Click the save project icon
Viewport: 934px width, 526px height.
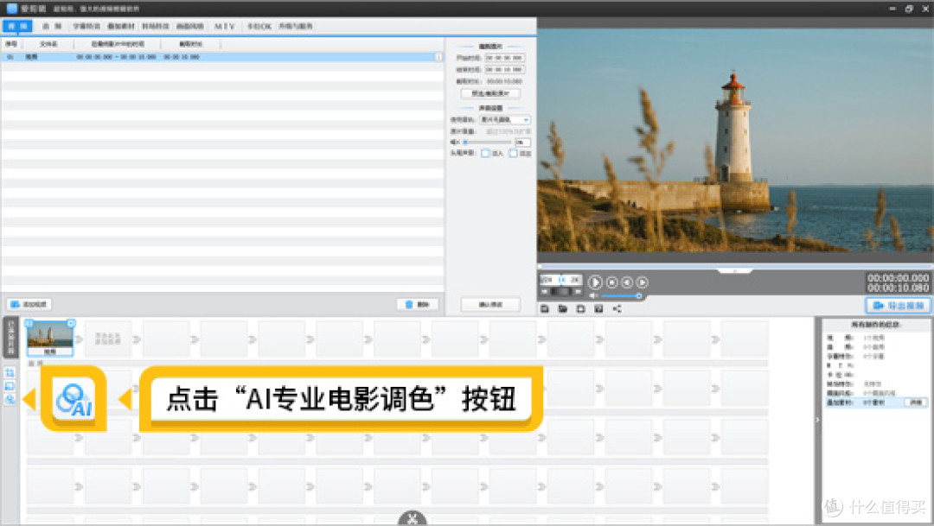coord(581,309)
